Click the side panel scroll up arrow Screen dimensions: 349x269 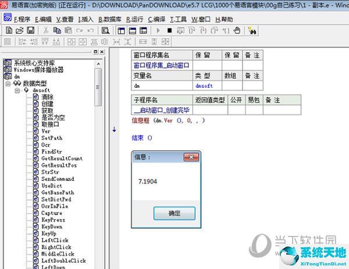tap(98, 64)
